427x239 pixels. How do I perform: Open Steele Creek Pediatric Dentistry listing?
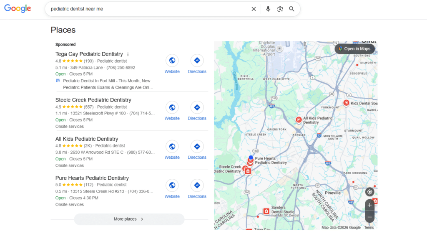pos(93,100)
